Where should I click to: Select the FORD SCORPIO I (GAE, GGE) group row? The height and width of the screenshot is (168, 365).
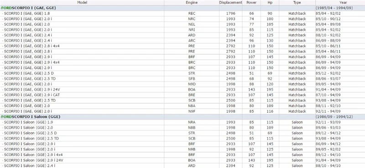coord(182,8)
